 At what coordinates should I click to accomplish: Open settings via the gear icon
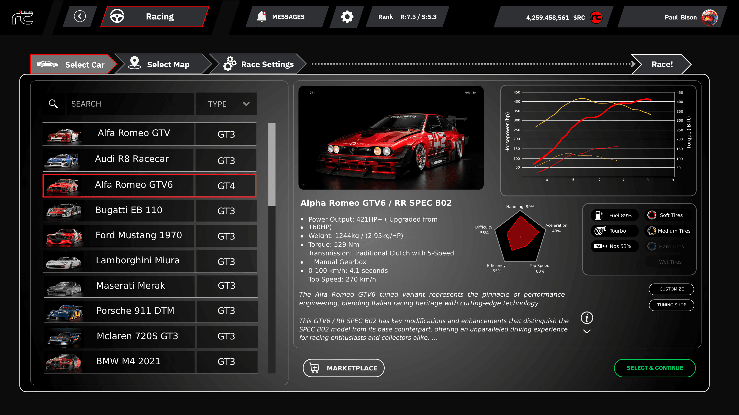coord(347,17)
